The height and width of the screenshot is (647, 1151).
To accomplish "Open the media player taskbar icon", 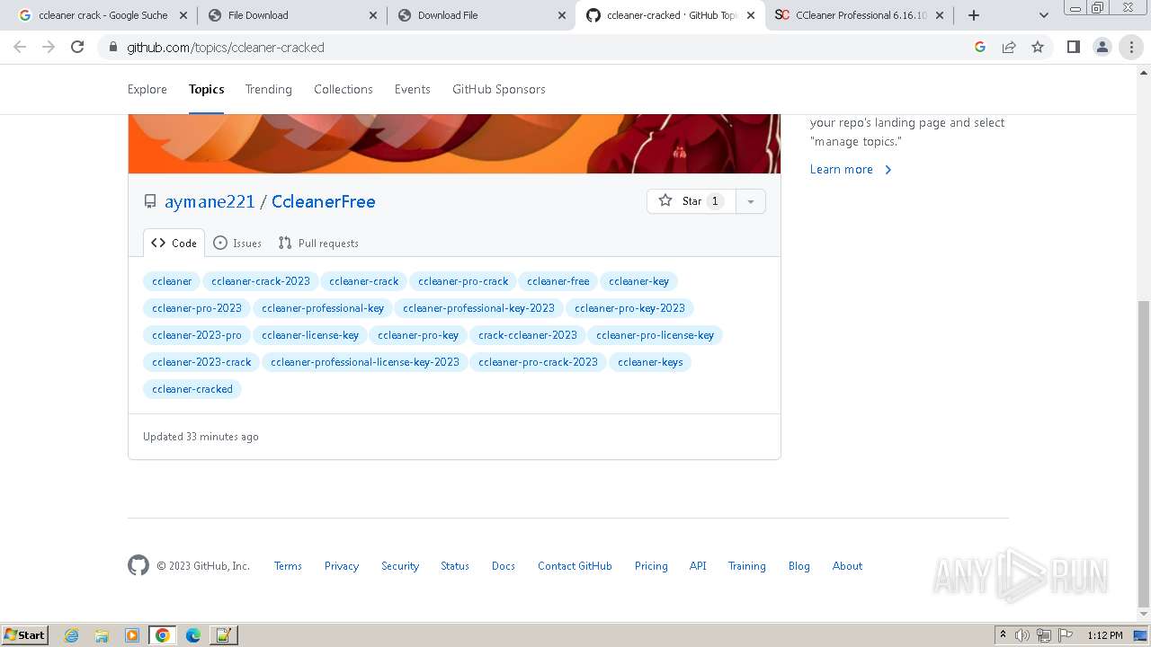I will pyautogui.click(x=132, y=635).
